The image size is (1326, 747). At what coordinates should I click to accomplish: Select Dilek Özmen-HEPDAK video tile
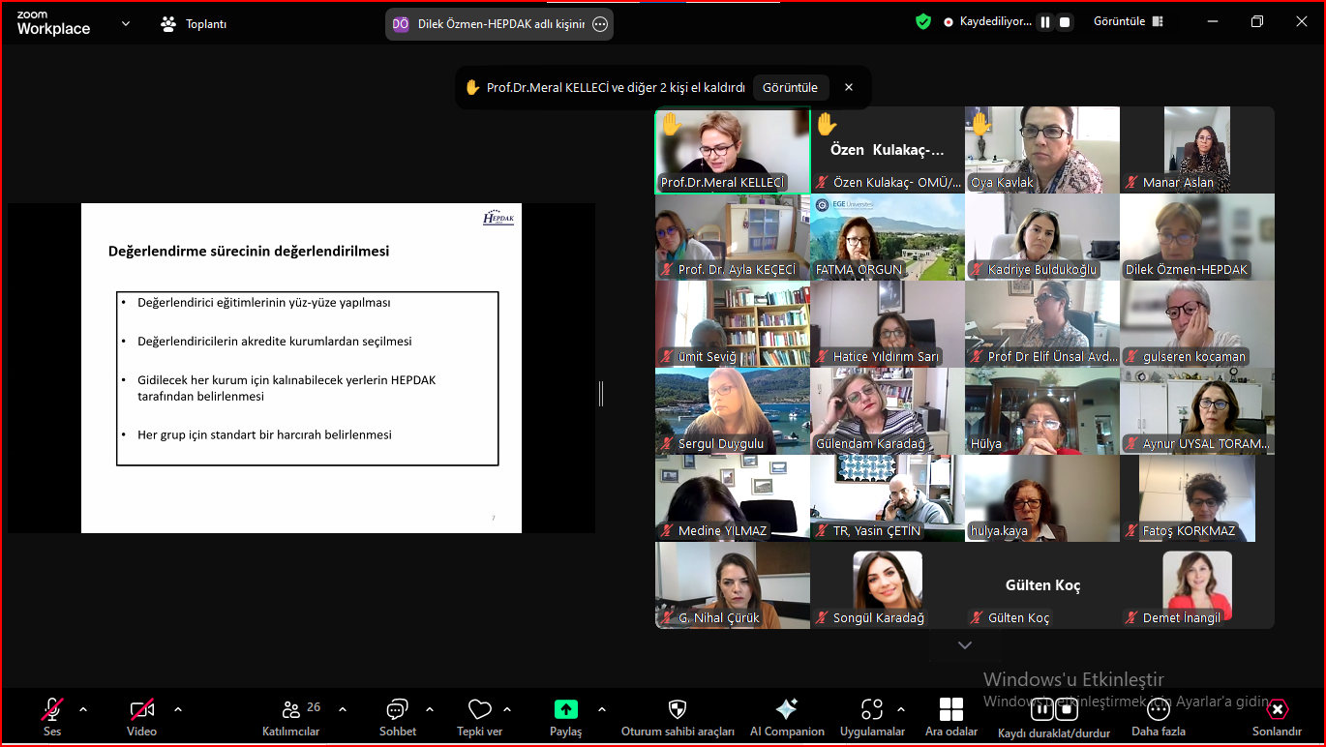[x=1197, y=237]
